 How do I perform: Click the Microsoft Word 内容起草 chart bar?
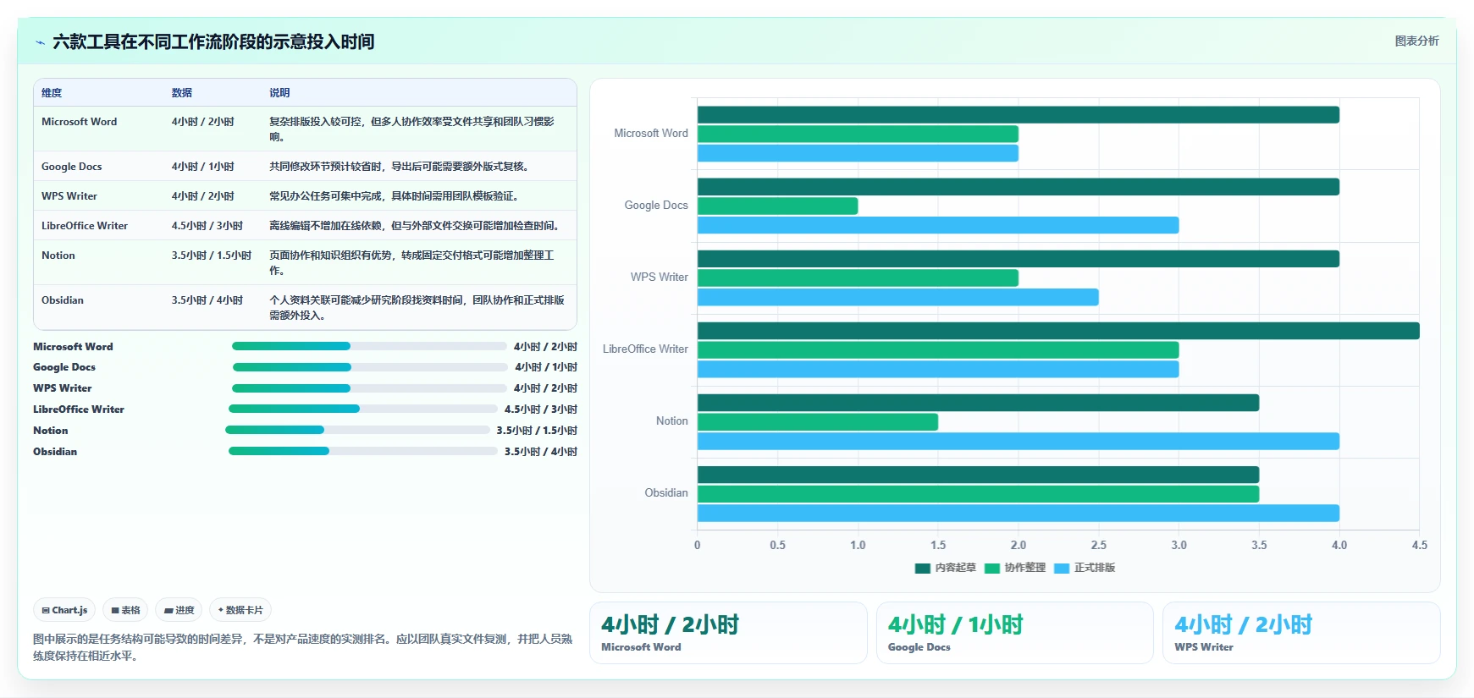click(1019, 115)
